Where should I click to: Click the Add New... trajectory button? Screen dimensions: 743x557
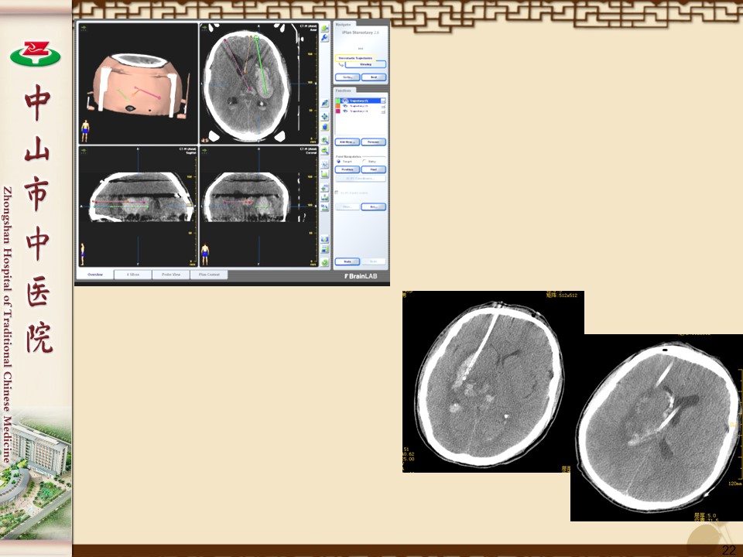[348, 142]
